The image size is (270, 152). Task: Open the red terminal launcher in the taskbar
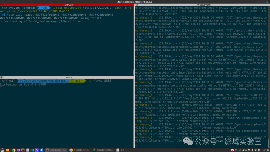[23, 150]
